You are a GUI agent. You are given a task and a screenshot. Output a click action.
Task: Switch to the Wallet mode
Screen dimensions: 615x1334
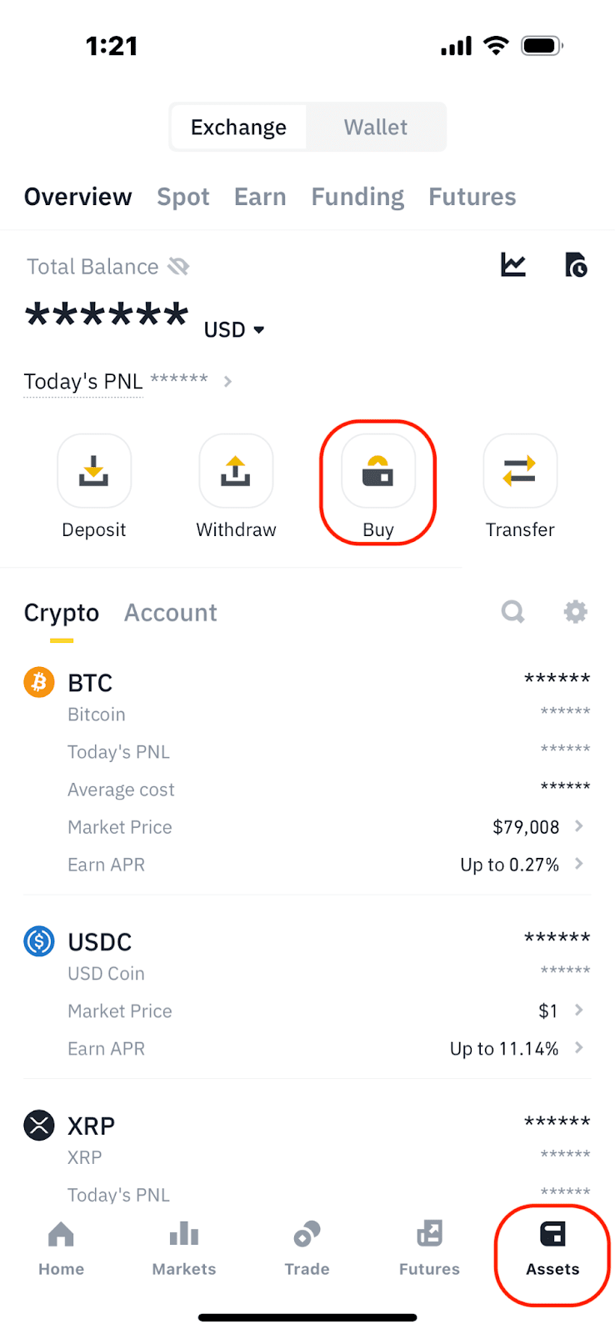point(376,127)
